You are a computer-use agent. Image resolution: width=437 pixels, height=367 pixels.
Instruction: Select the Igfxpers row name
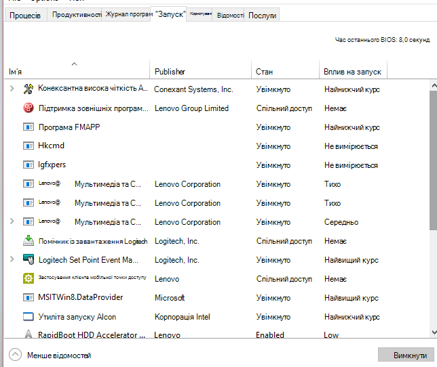point(52,165)
